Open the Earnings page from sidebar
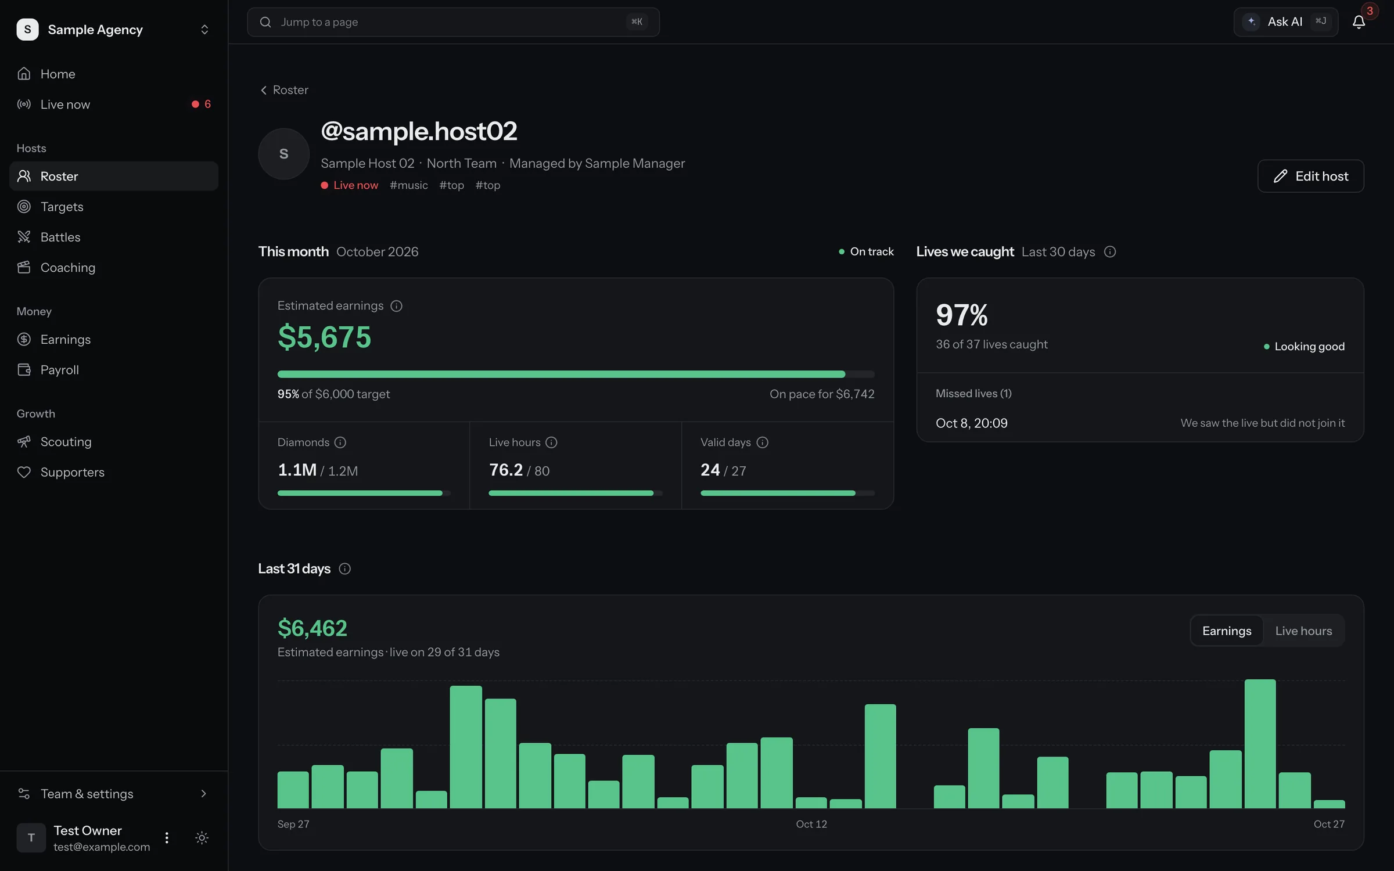Image resolution: width=1394 pixels, height=871 pixels. click(114, 339)
